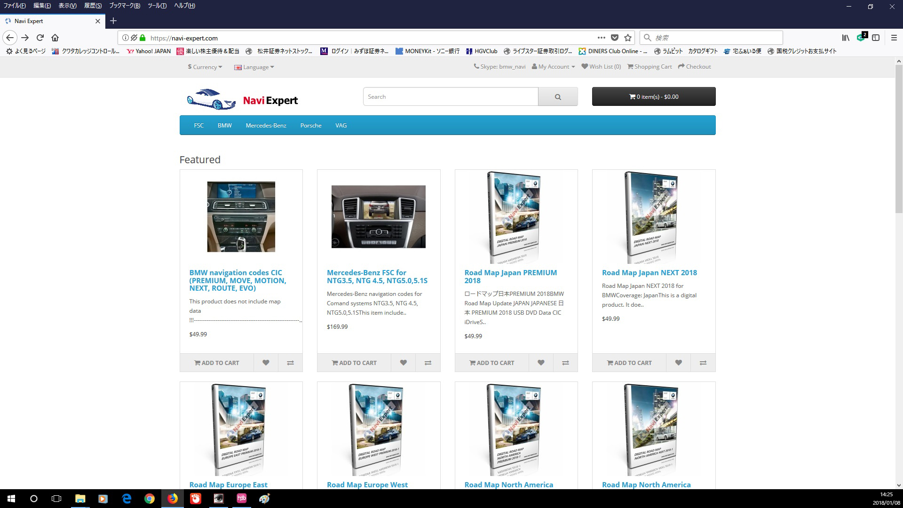903x508 pixels.
Task: Click the site search magnifier button
Action: click(558, 96)
